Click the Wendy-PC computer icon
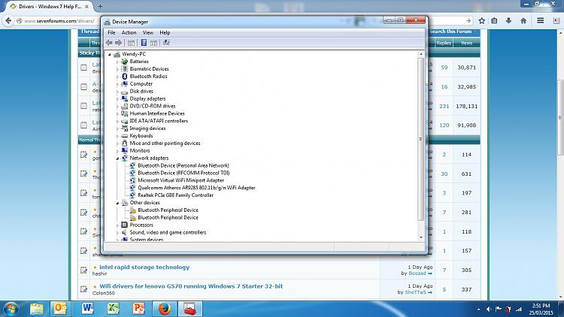Viewport: 564px width, 317px height. 117,54
